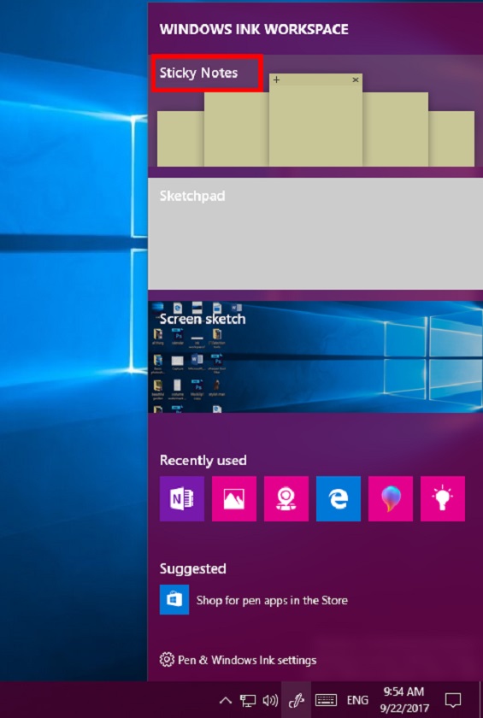483x718 pixels.
Task: Open OneNote from Recently used
Action: click(182, 498)
